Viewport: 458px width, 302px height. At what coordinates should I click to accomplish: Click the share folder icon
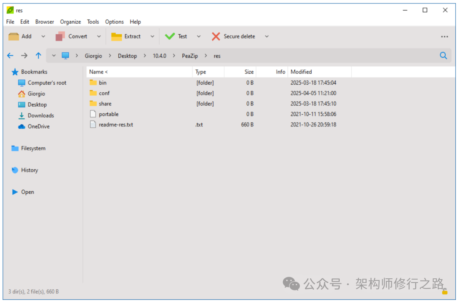[93, 103]
